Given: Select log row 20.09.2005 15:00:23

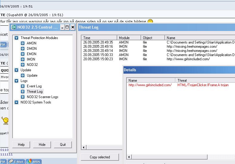Looking at the screenshot, I should coord(158,59).
